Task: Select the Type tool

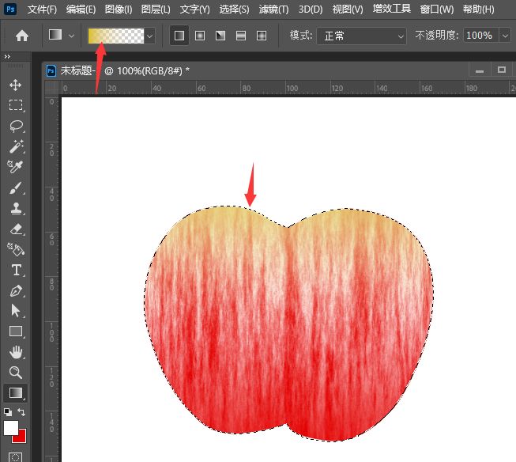Action: click(16, 271)
